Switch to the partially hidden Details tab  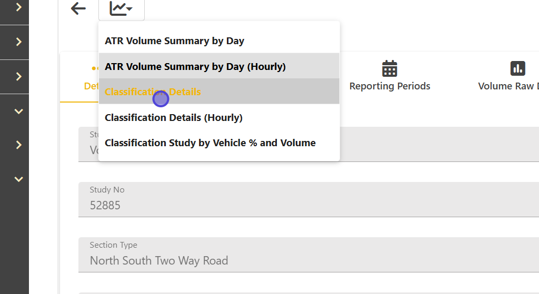pyautogui.click(x=91, y=86)
